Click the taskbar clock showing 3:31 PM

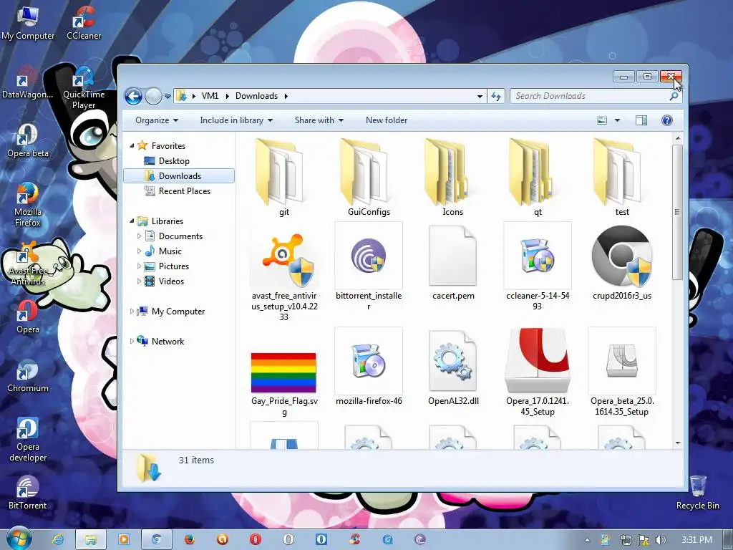(696, 540)
